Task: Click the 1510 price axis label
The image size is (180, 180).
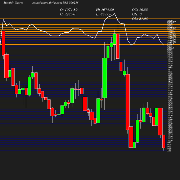Action: 170,99
